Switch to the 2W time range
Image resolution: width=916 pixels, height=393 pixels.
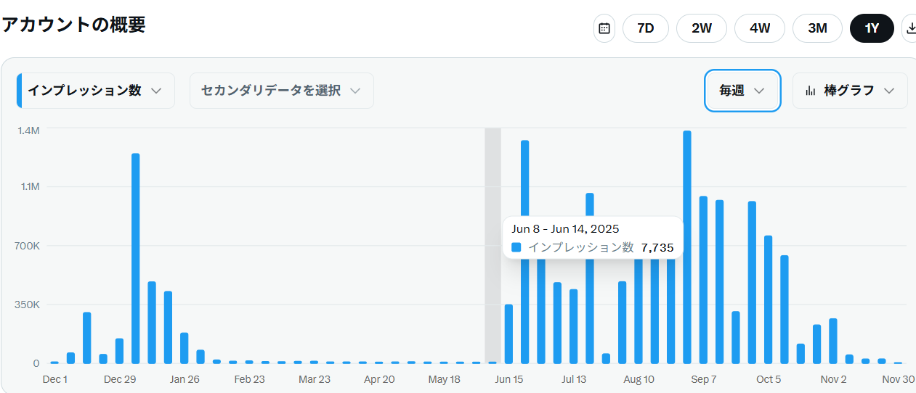point(701,28)
